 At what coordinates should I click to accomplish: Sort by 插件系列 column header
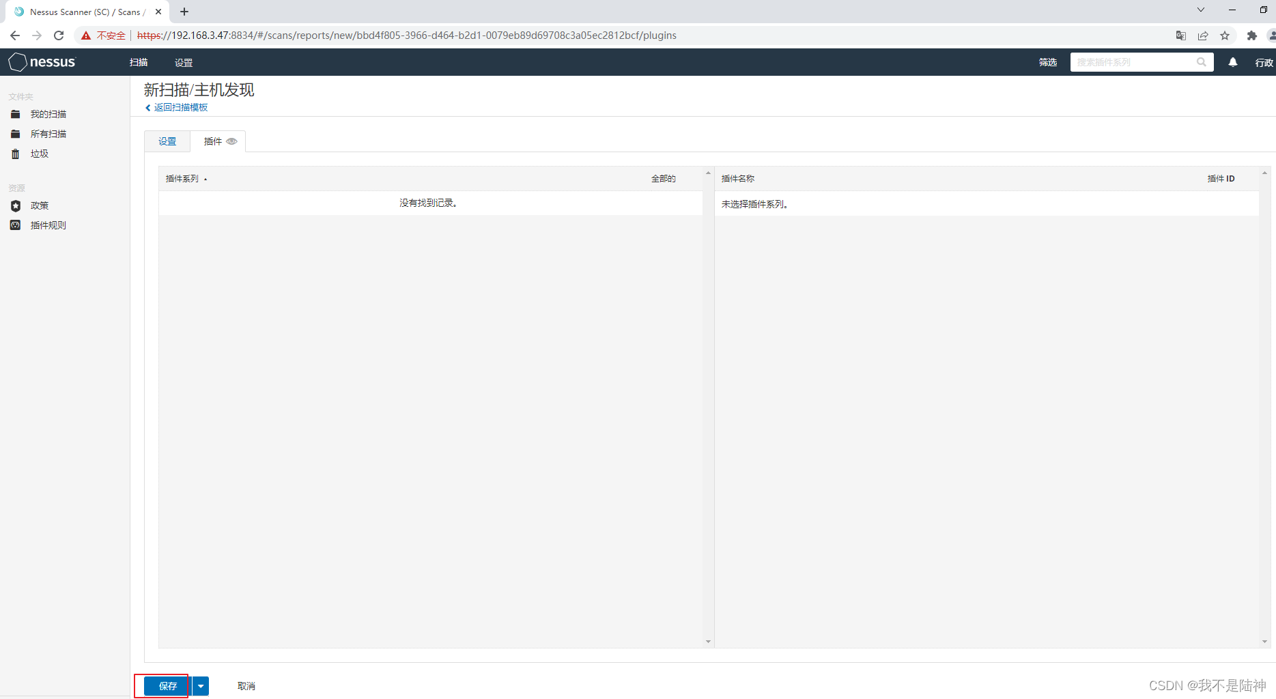click(x=186, y=179)
